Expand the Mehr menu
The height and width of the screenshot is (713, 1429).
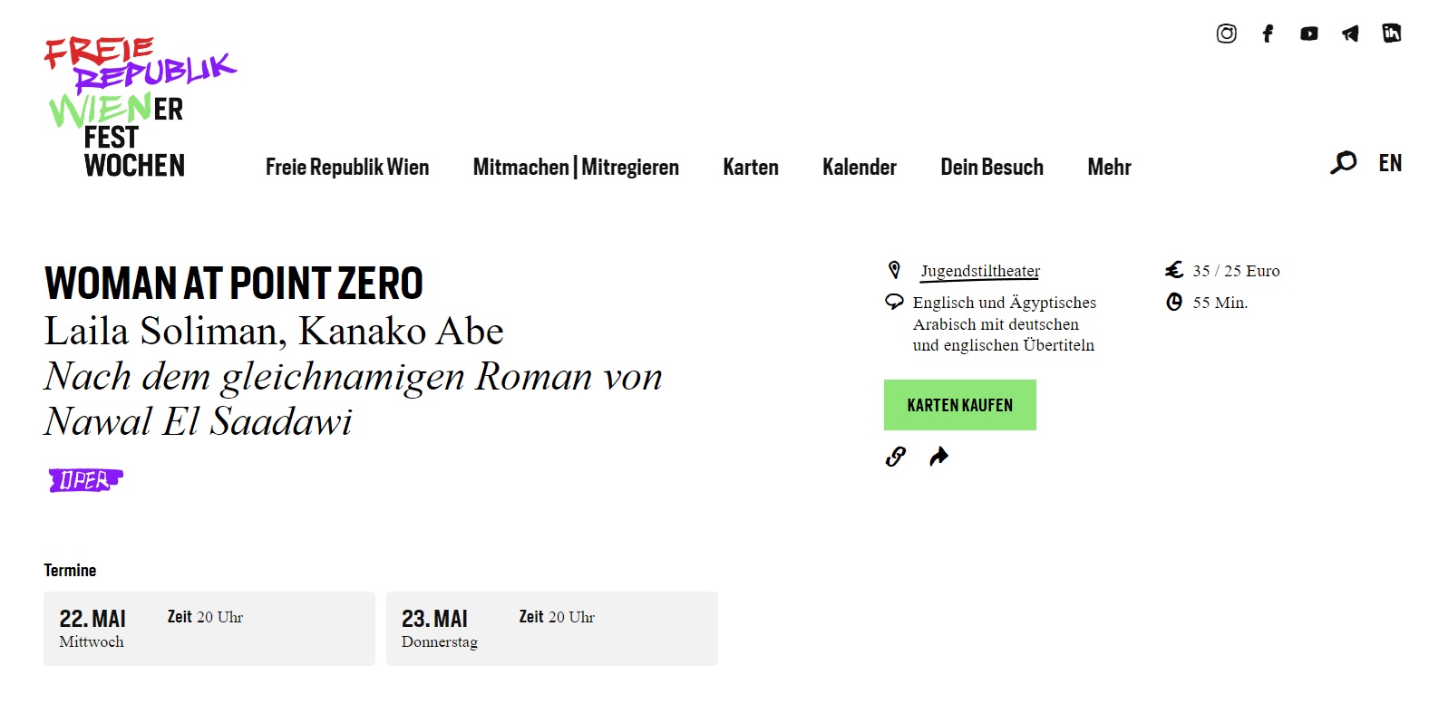click(x=1110, y=168)
